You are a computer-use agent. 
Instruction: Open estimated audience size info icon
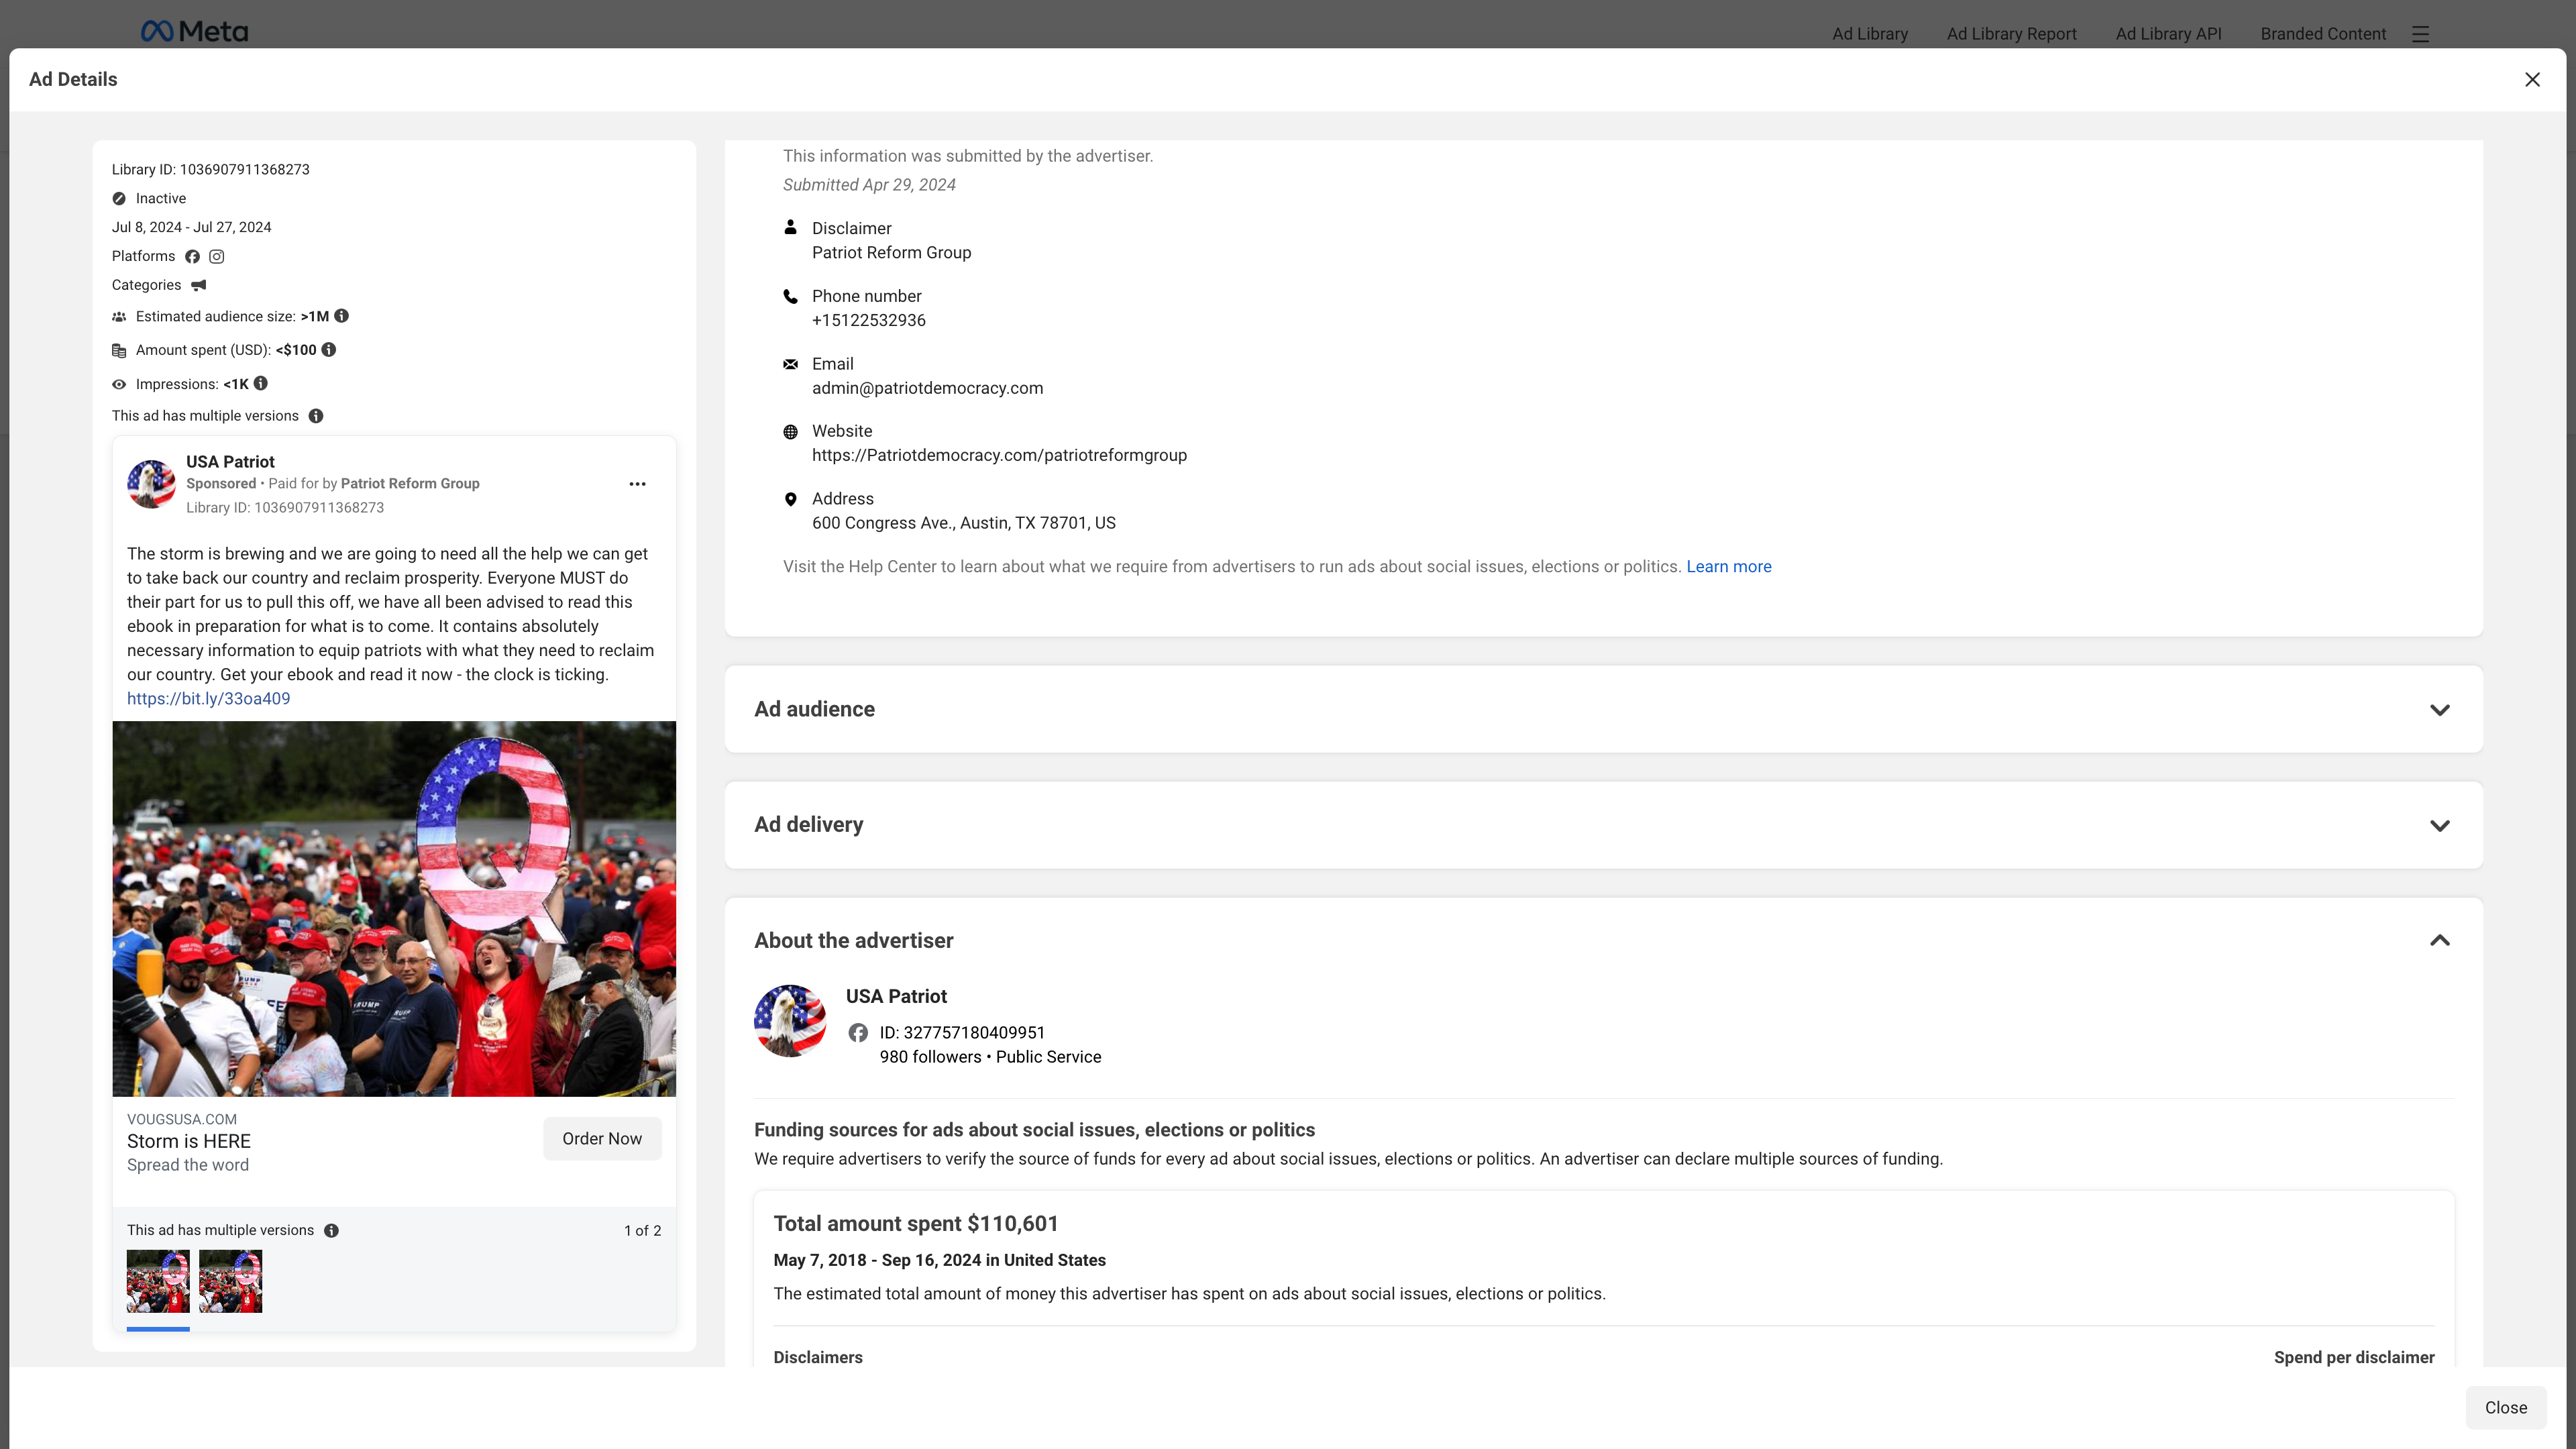[342, 316]
